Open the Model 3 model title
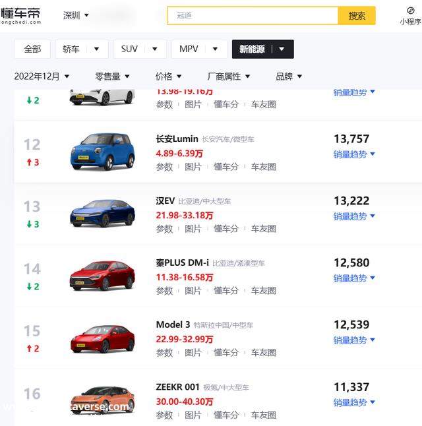Viewport: 422px width, 426px height. coord(173,324)
